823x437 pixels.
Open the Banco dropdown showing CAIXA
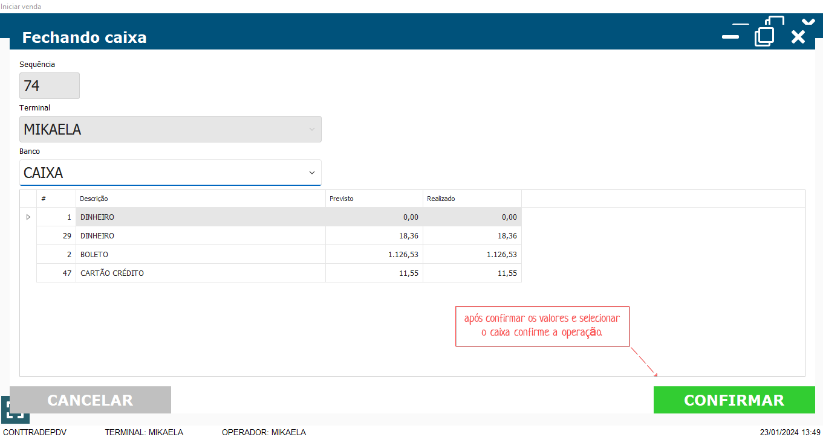pyautogui.click(x=171, y=173)
